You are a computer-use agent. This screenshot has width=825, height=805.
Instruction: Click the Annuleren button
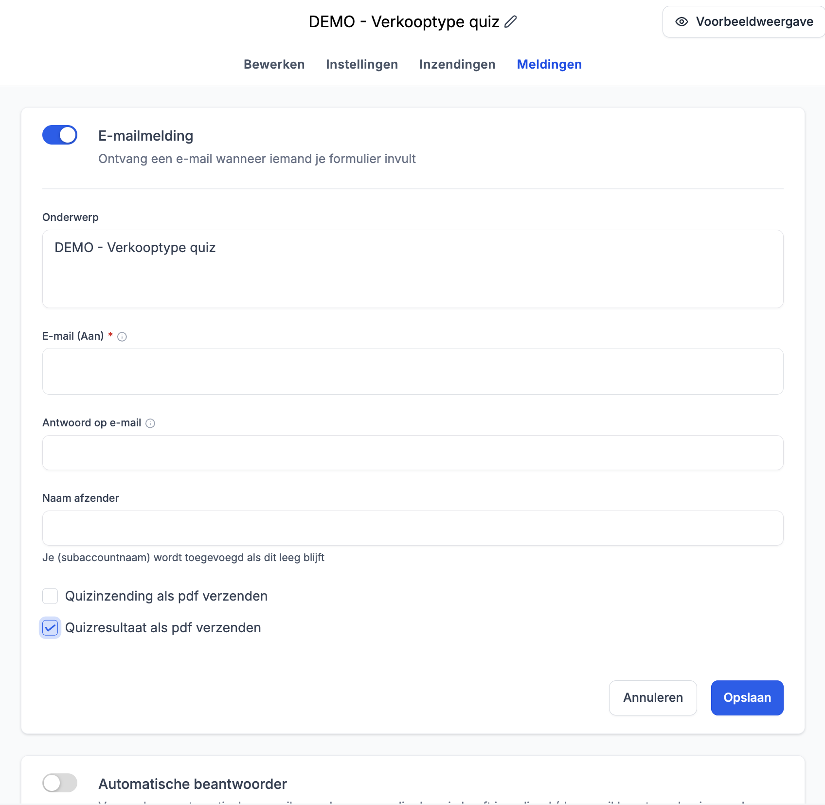pos(653,698)
